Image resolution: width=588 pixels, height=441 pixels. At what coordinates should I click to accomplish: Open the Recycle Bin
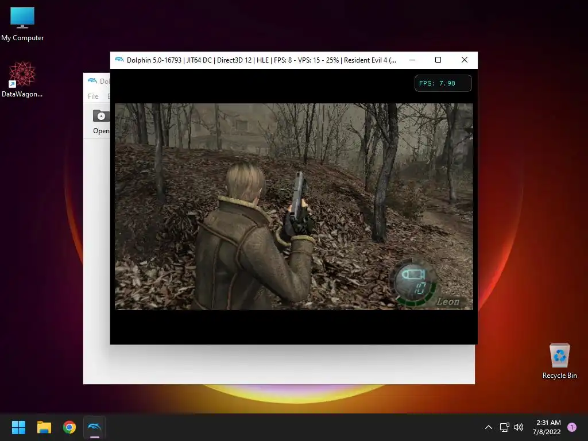[559, 361]
